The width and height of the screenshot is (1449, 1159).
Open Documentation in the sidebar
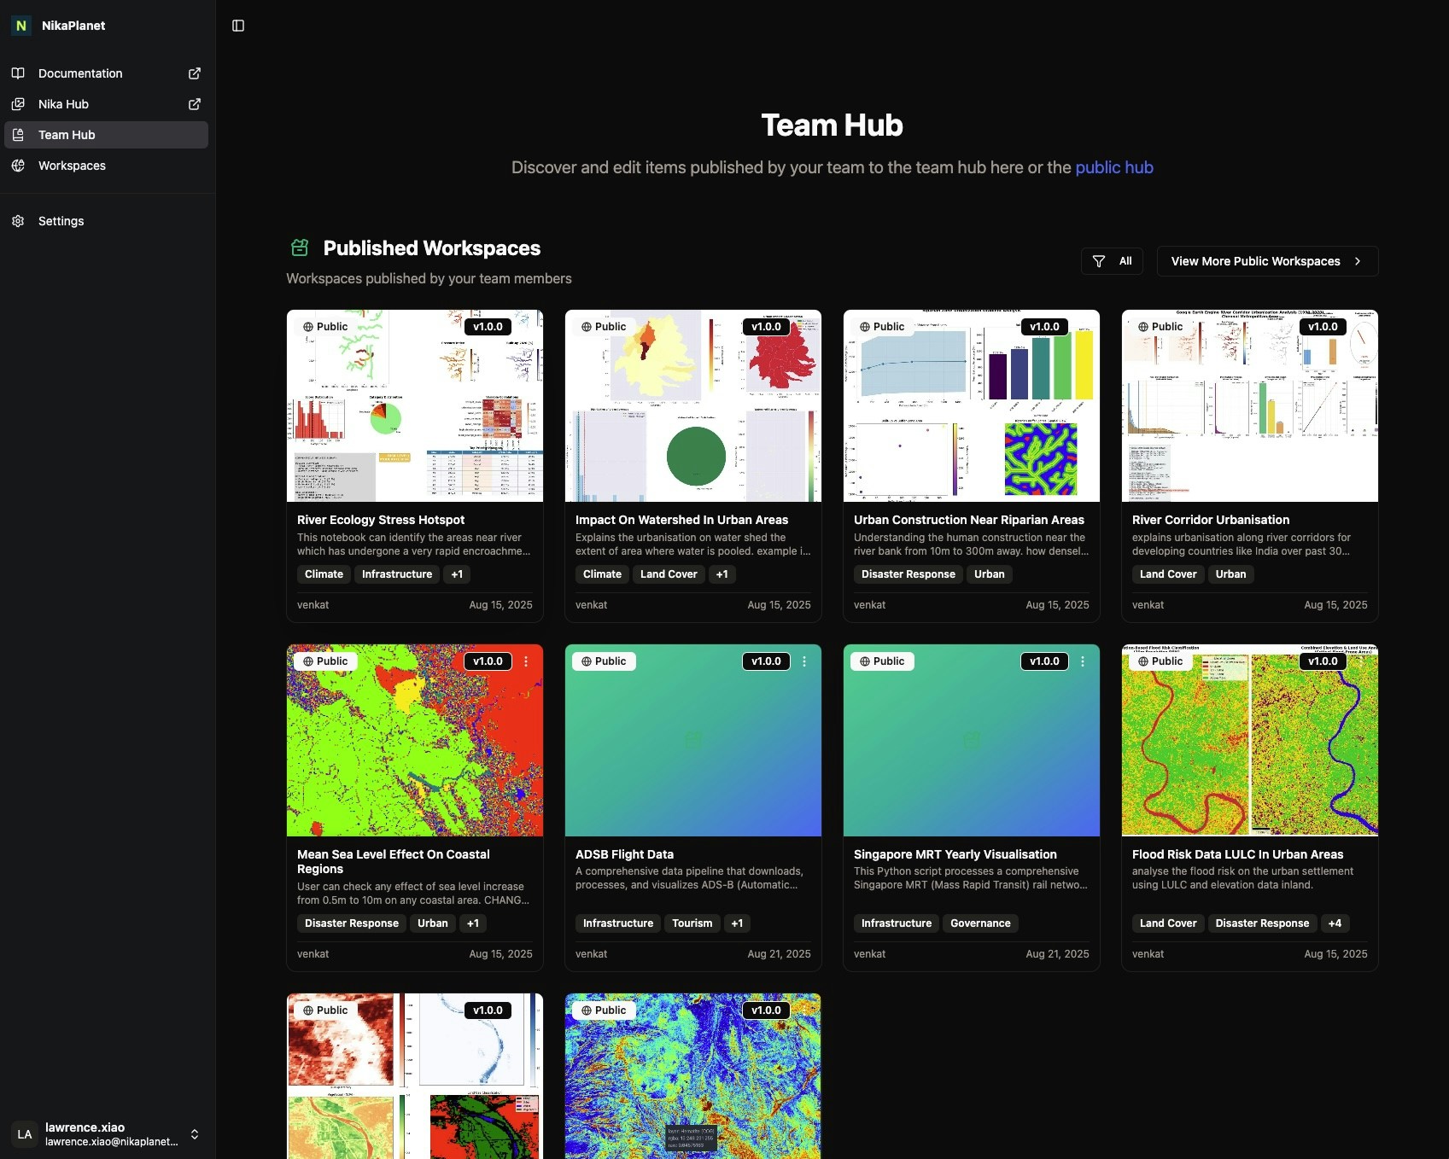pyautogui.click(x=106, y=73)
